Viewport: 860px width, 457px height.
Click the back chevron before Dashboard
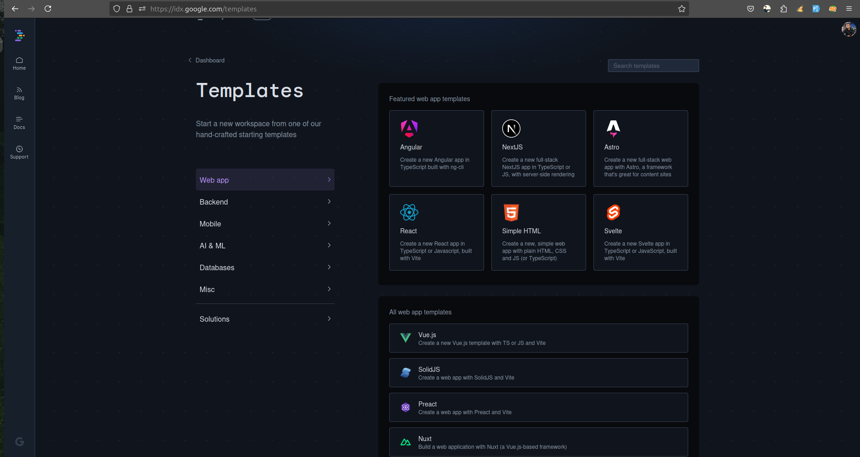[x=190, y=60]
